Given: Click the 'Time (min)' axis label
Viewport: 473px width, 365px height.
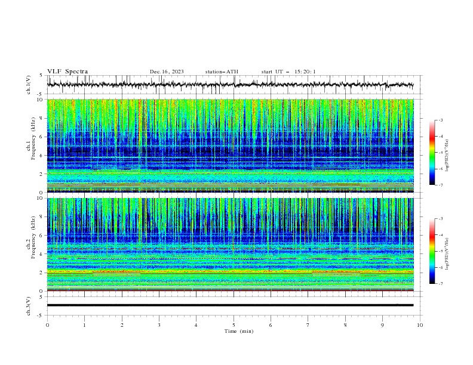Looking at the screenshot, I should [239, 331].
